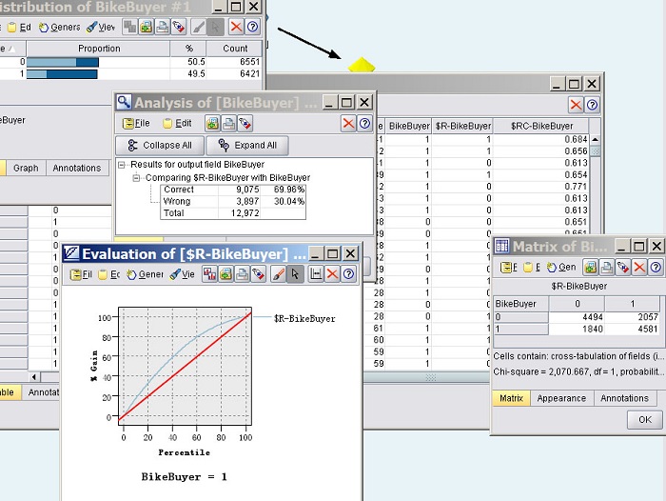Click the annotation tag icon in Distribution toolbar
666x501 pixels.
[x=179, y=28]
